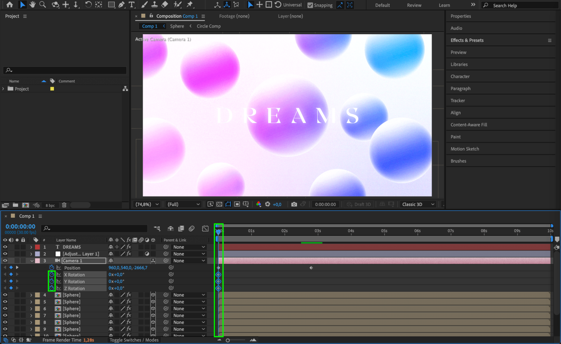The image size is (561, 344).
Task: Toggle the Snapping checkbox
Action: (310, 5)
